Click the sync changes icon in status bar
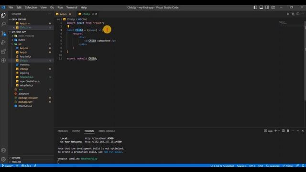306x172 pixels. (x=17, y=166)
